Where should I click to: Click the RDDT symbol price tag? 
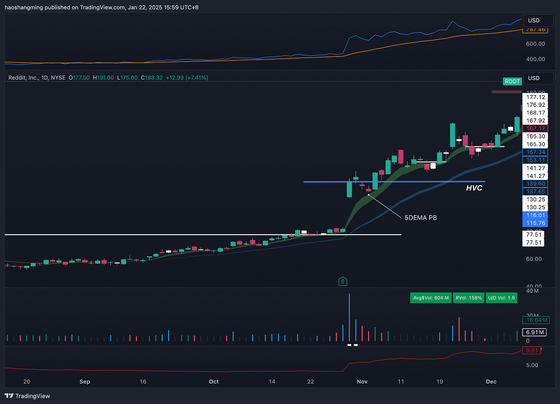click(512, 81)
